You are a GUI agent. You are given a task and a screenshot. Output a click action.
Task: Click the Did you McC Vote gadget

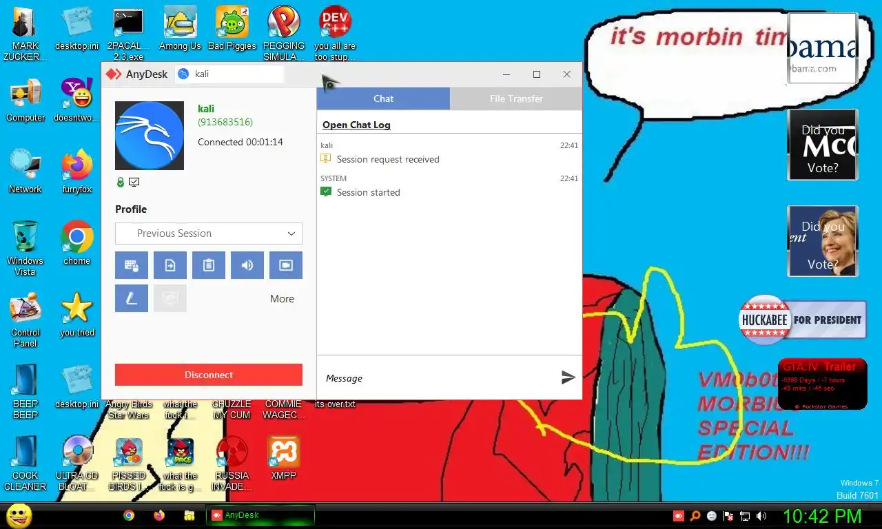tap(823, 145)
